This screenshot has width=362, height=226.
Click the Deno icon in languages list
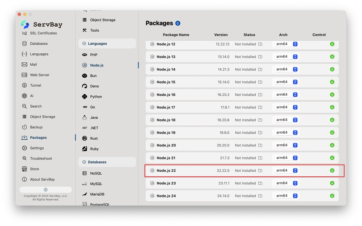tap(85, 86)
